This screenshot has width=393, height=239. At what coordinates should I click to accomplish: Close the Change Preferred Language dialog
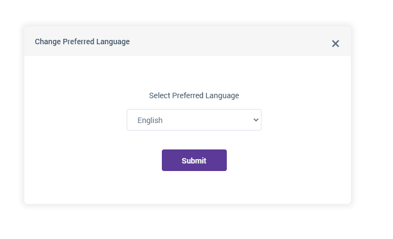point(335,44)
